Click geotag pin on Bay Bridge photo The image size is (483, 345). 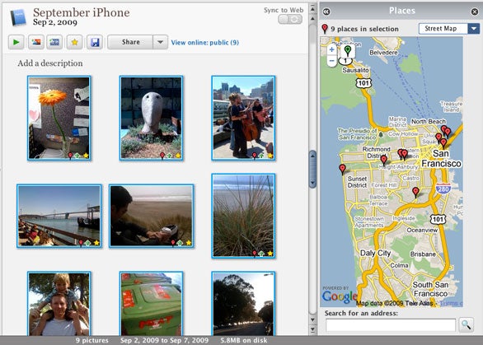[81, 243]
